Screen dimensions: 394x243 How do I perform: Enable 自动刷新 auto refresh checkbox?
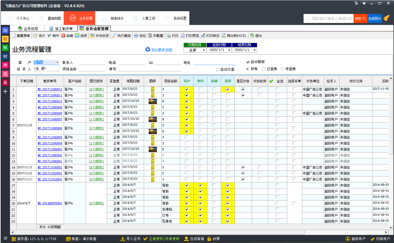click(x=248, y=62)
